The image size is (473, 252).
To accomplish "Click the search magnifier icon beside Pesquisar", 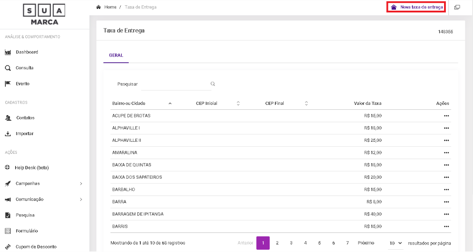I will 213,84.
